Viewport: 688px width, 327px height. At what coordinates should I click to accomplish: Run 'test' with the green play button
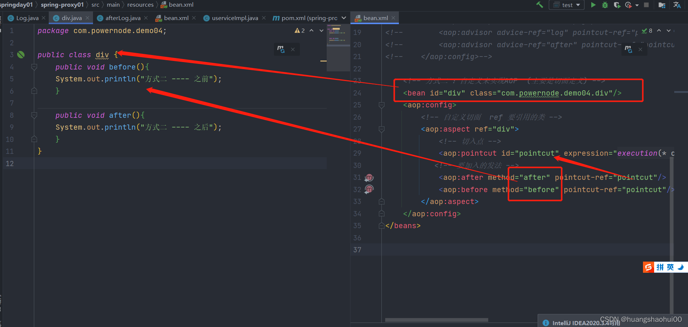tap(593, 5)
